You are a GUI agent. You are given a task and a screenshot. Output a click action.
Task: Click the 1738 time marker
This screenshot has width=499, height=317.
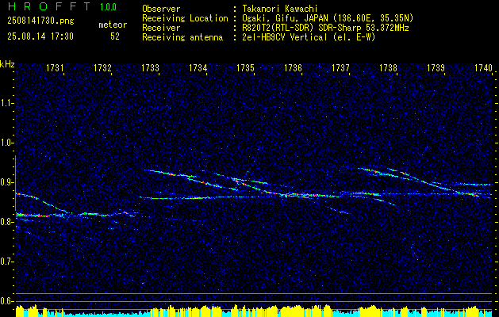388,67
